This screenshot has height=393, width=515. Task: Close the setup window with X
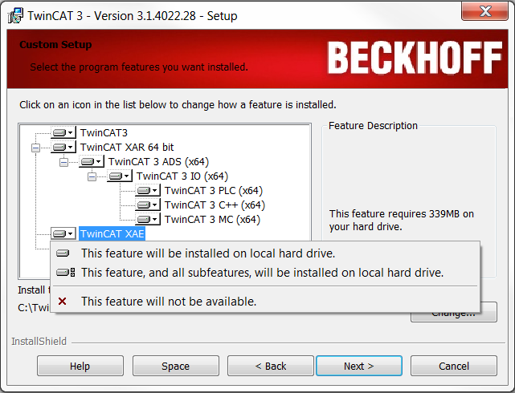pyautogui.click(x=484, y=11)
